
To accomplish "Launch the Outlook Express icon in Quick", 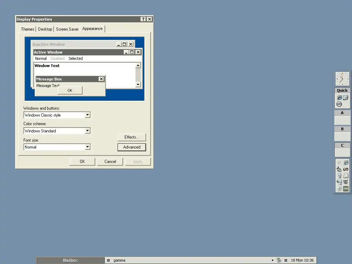I will [x=345, y=97].
